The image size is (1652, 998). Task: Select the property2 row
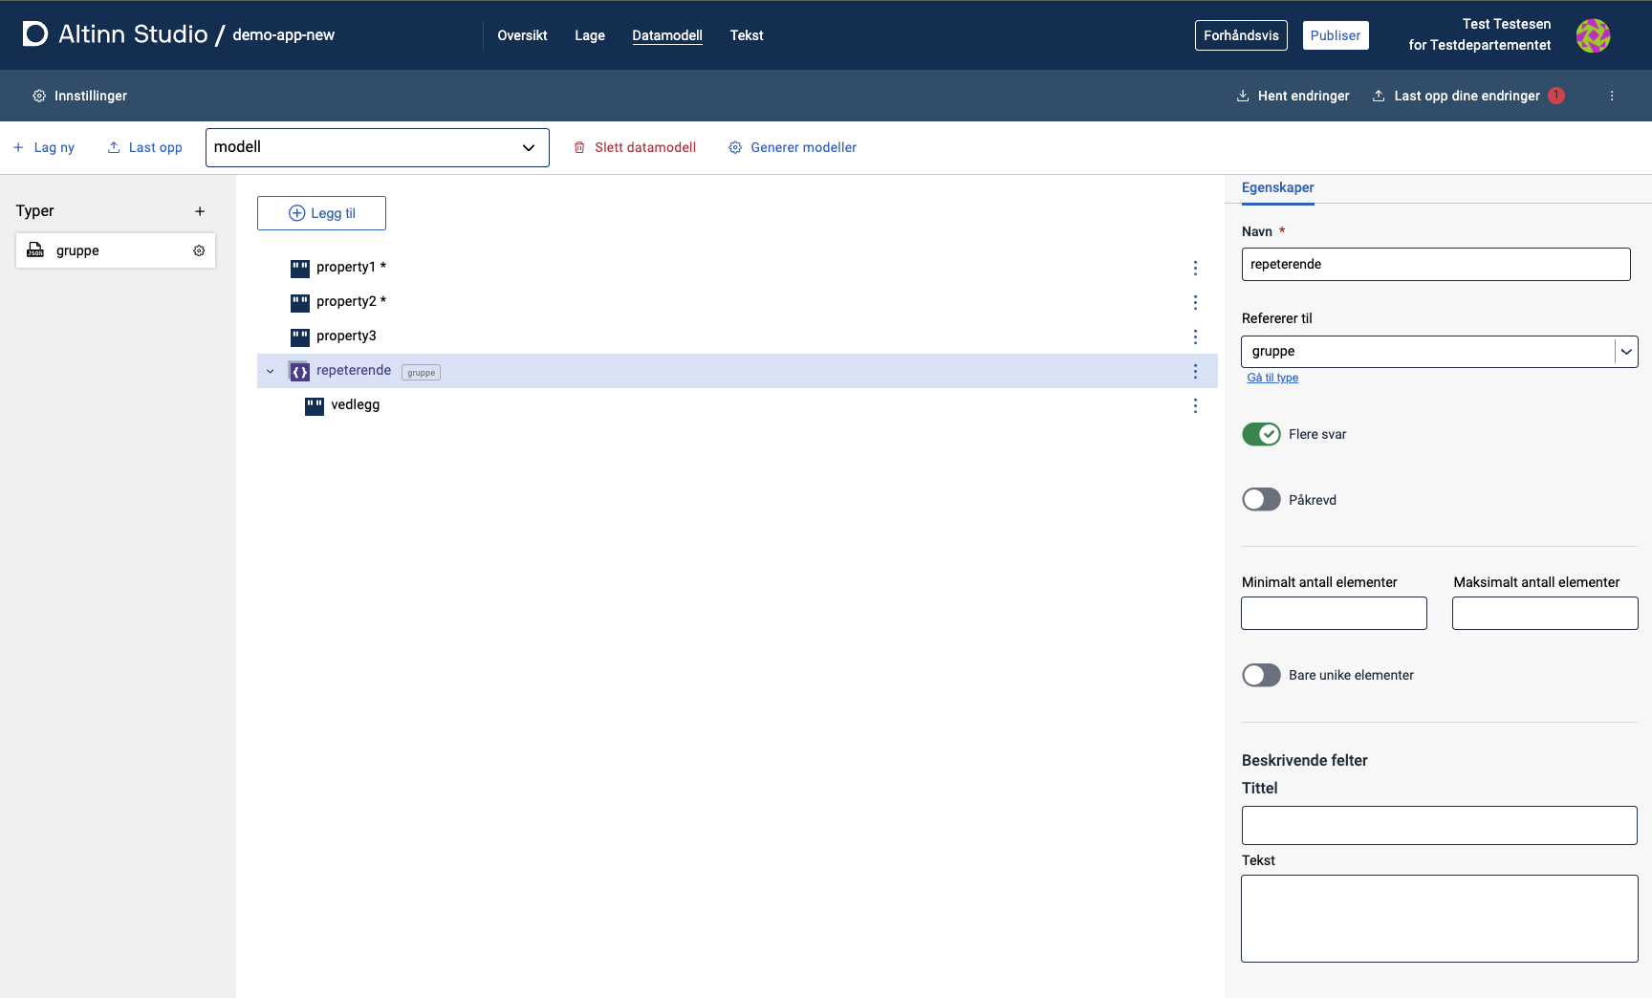tap(737, 302)
